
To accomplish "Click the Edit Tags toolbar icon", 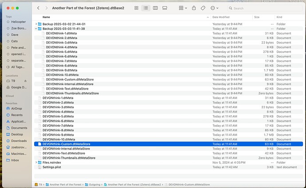I will pos(203,8).
